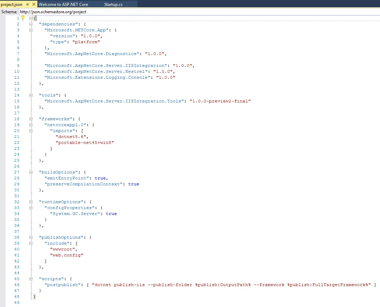380x307 pixels.
Task: Switch to the Startup.cs tab
Action: pyautogui.click(x=113, y=4)
